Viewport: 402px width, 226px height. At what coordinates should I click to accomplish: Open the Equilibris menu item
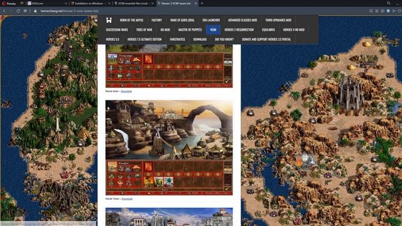(x=268, y=30)
